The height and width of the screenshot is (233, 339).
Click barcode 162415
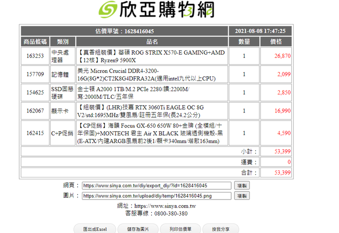(x=35, y=133)
